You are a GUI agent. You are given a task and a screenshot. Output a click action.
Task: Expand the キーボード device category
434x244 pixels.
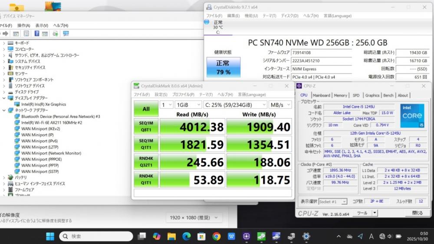(4, 43)
